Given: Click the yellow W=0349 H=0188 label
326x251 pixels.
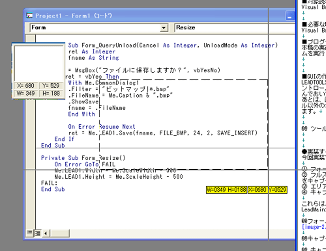Looking at the screenshot, I should pyautogui.click(x=226, y=190).
